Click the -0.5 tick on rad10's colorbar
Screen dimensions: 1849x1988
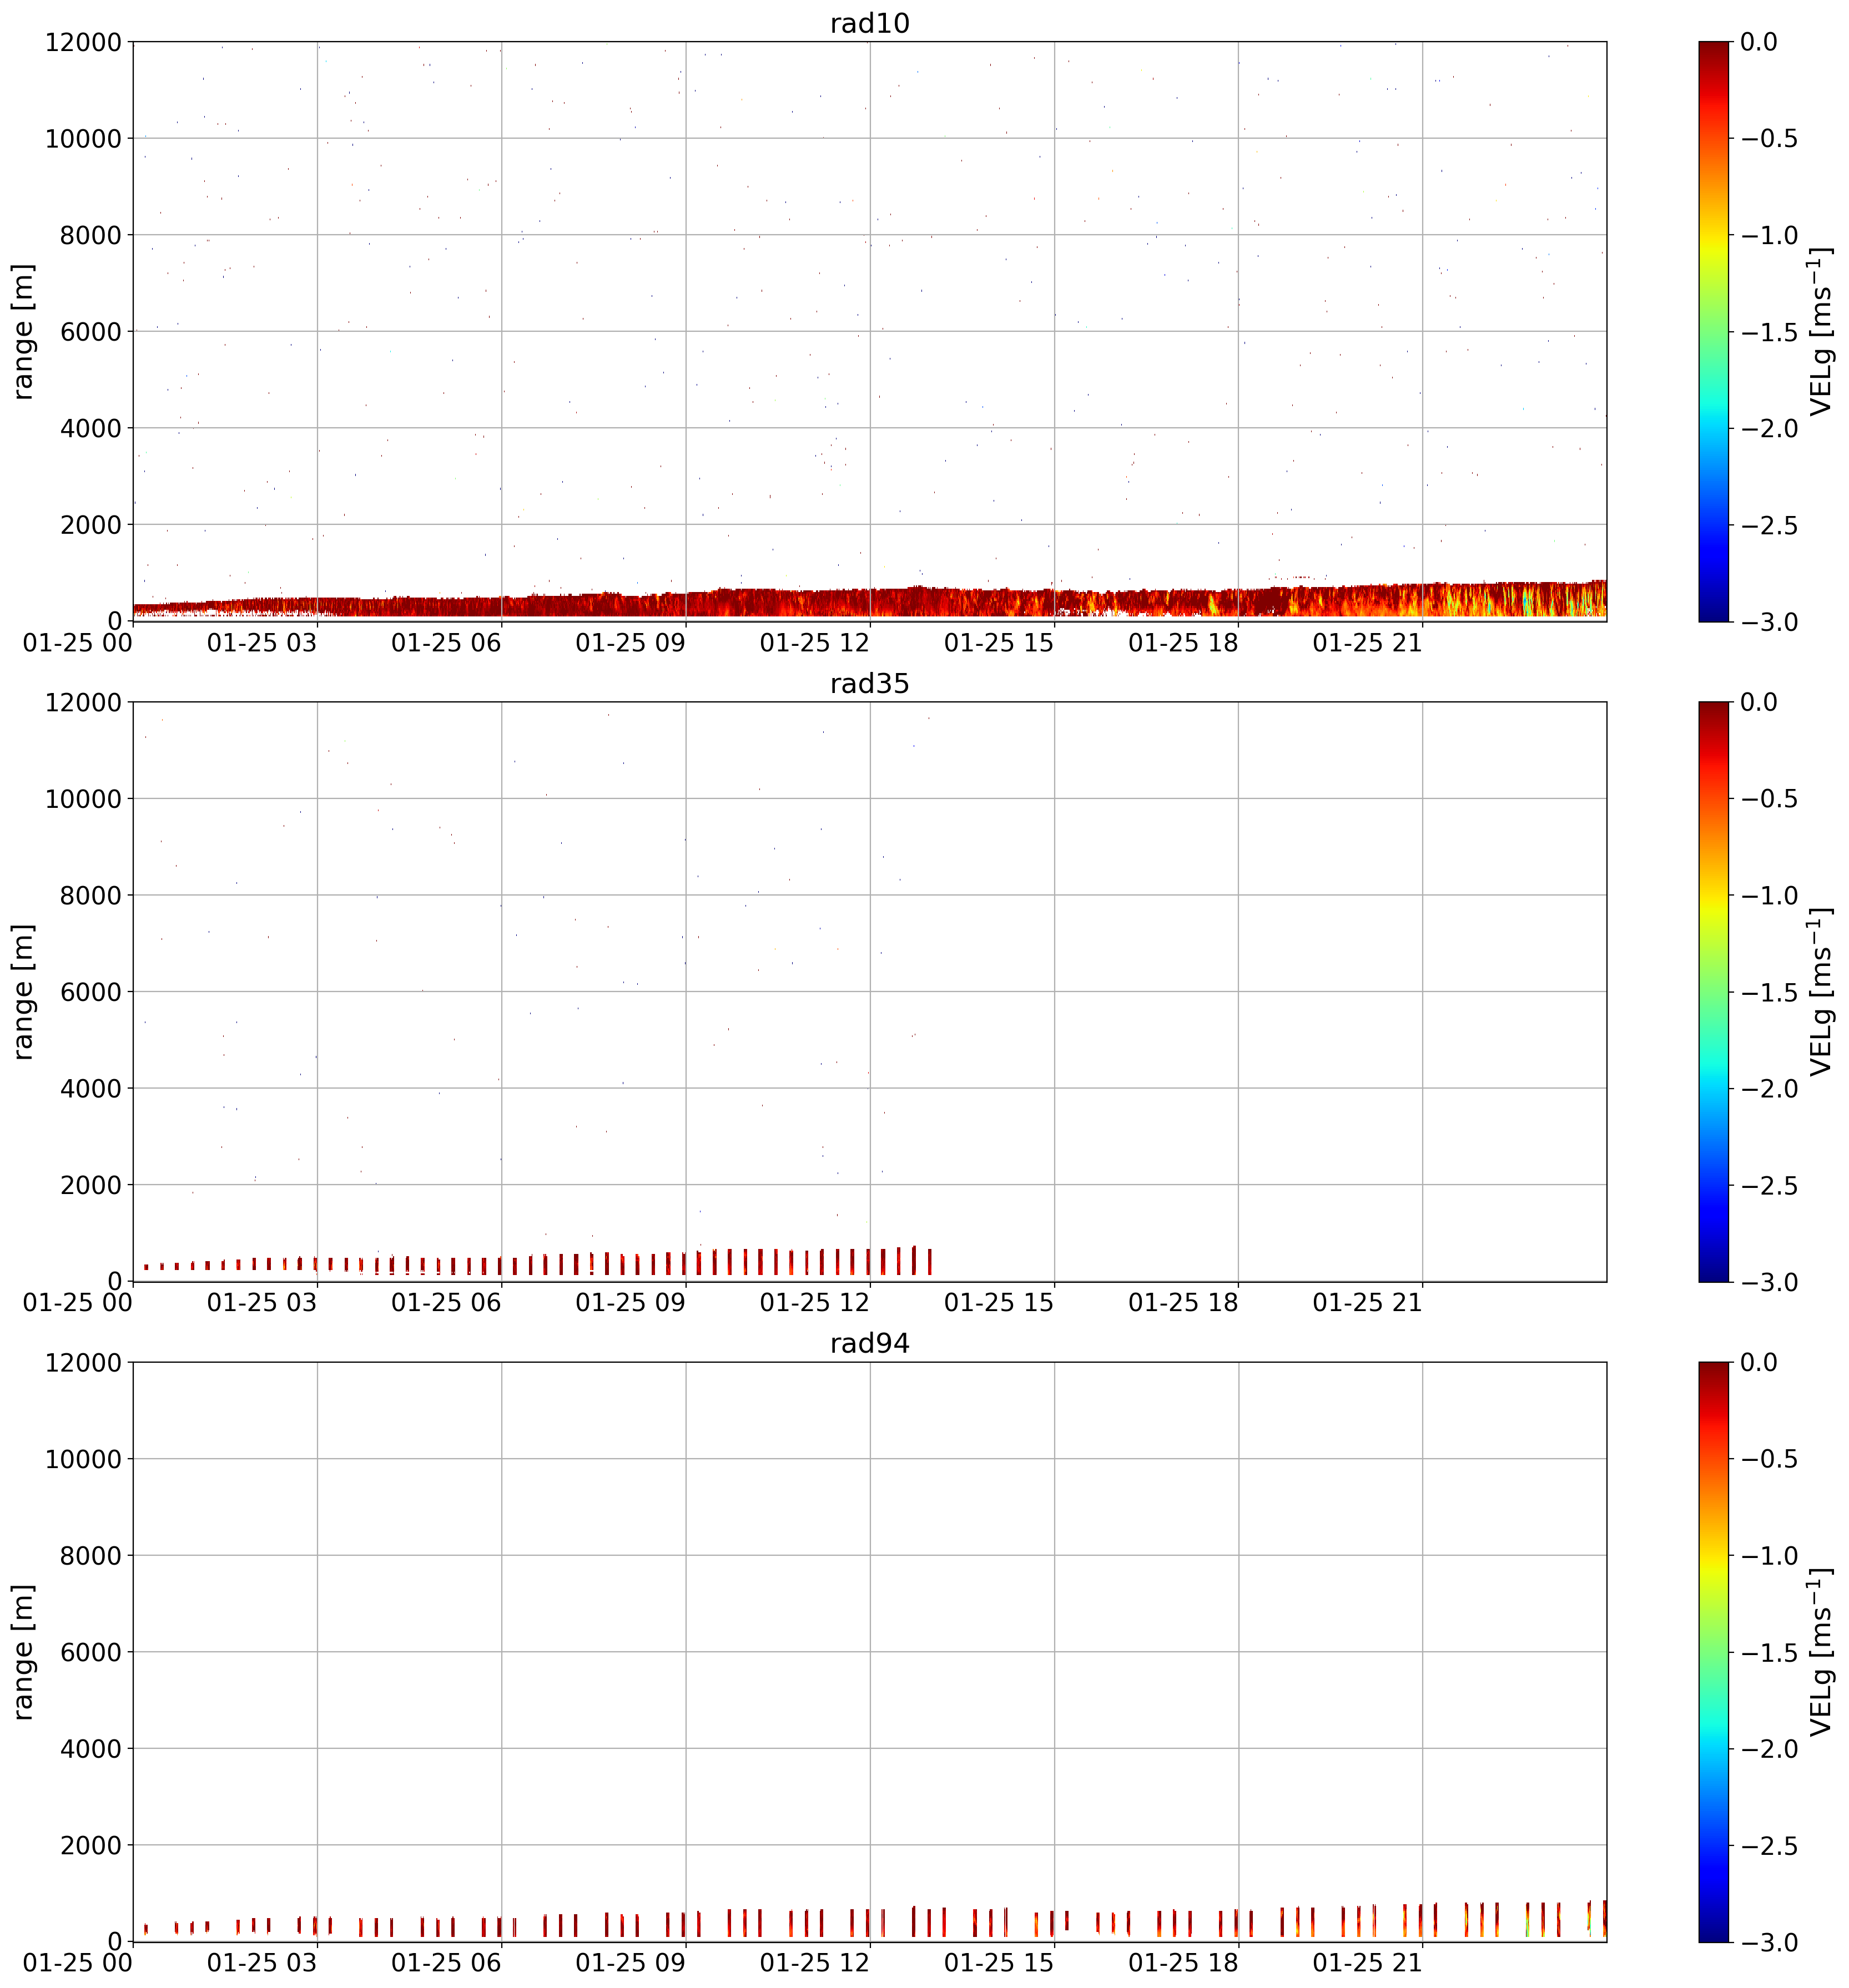click(1769, 138)
